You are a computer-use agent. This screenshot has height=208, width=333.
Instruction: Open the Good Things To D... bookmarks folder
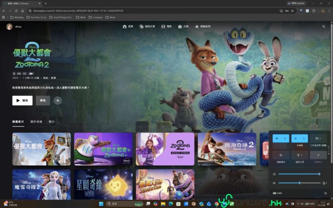coord(61,17)
